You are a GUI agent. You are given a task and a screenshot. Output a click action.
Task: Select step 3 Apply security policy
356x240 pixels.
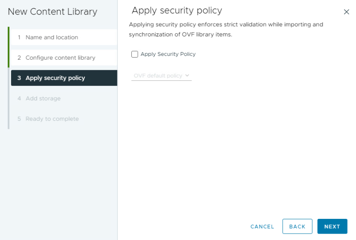pyautogui.click(x=64, y=78)
